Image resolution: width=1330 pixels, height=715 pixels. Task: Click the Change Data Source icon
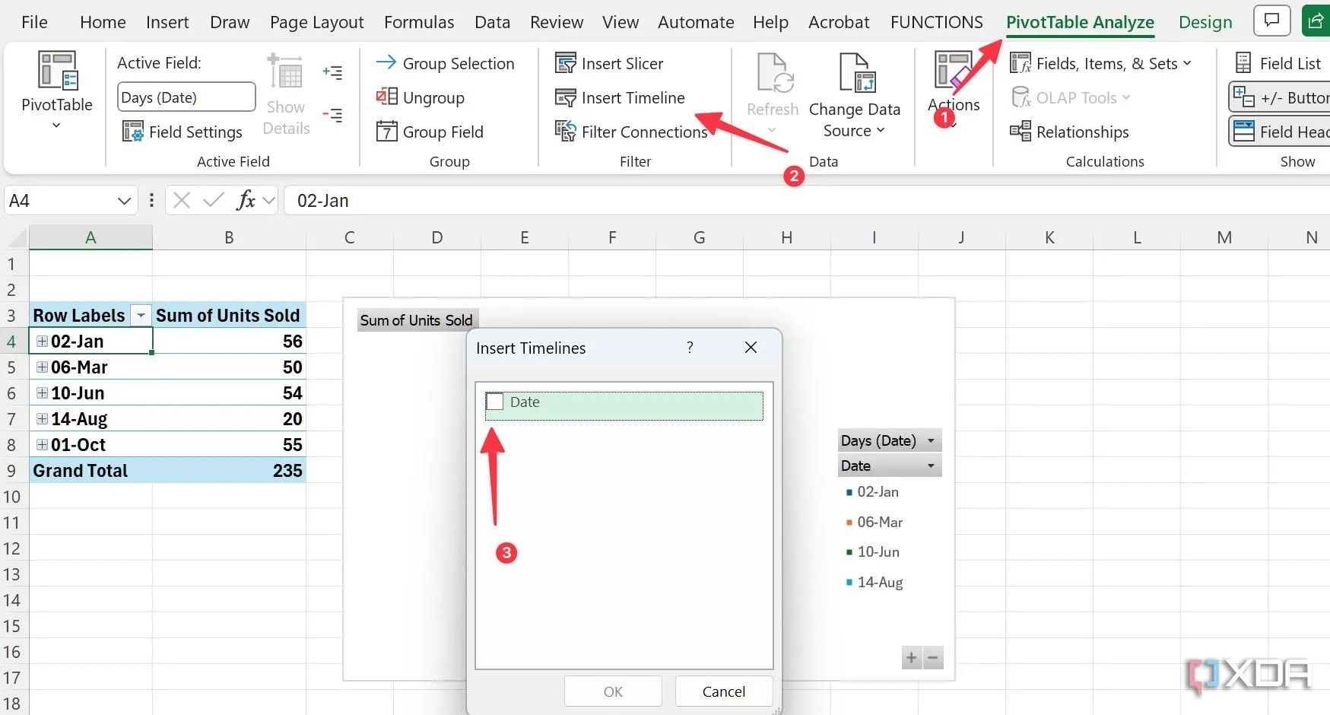(857, 72)
